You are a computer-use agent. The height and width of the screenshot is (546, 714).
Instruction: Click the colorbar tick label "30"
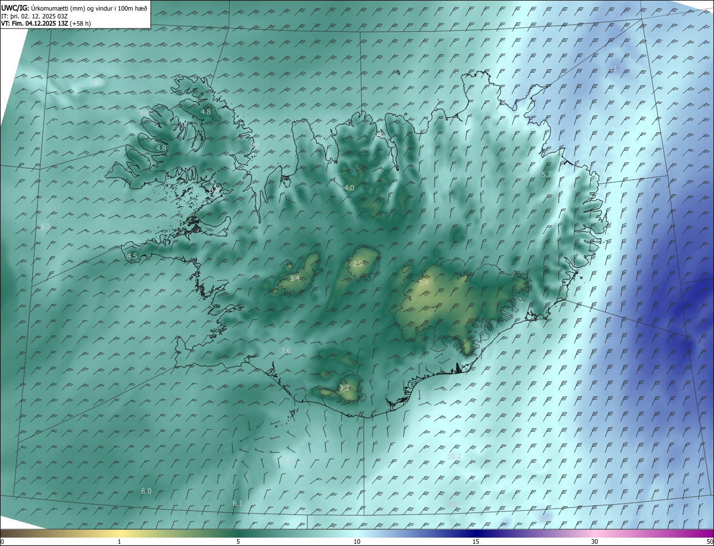click(x=595, y=542)
